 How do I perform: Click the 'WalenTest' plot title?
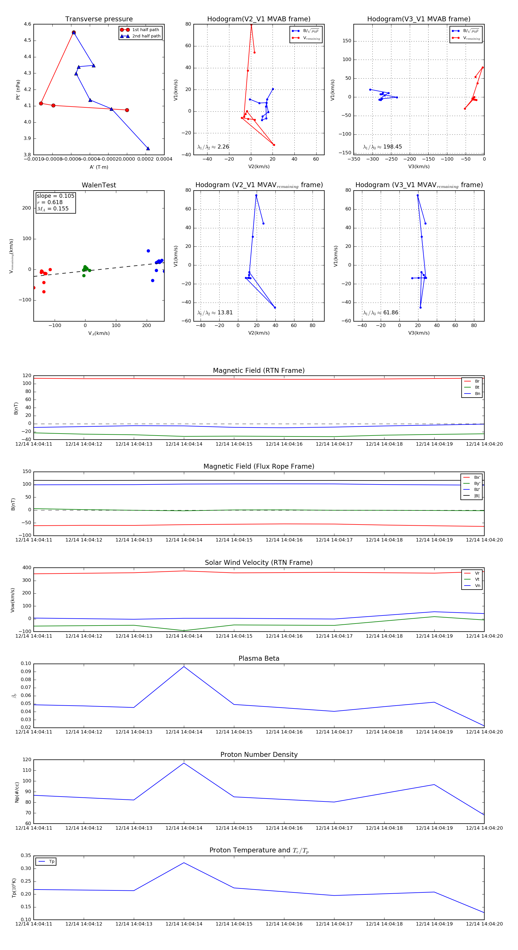pyautogui.click(x=99, y=185)
